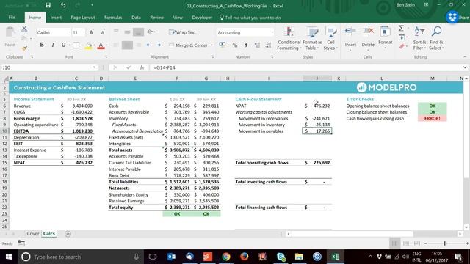Open the Developer ribbon tab
470x264 pixels.
click(x=202, y=18)
